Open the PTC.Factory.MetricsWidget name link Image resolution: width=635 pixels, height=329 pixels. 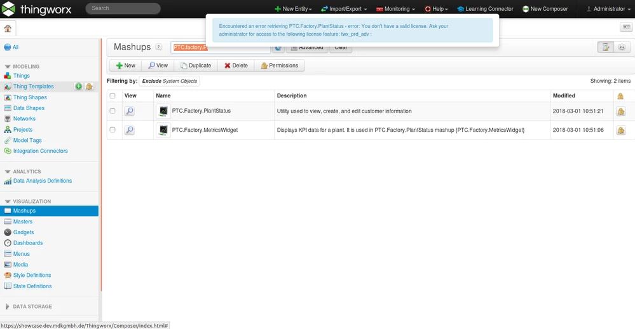click(205, 130)
